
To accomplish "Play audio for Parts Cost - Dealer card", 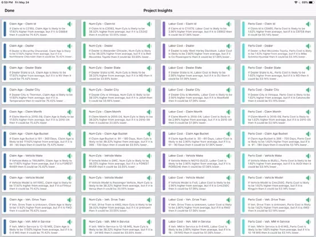I will (x=309, y=46).
